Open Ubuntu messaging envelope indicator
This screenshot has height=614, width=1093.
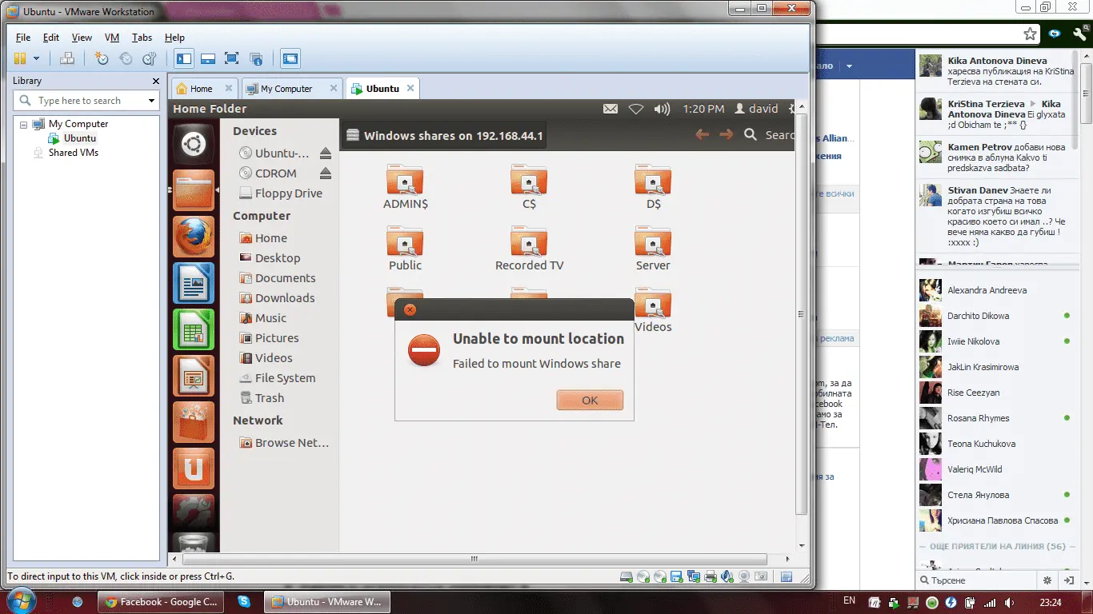(611, 109)
